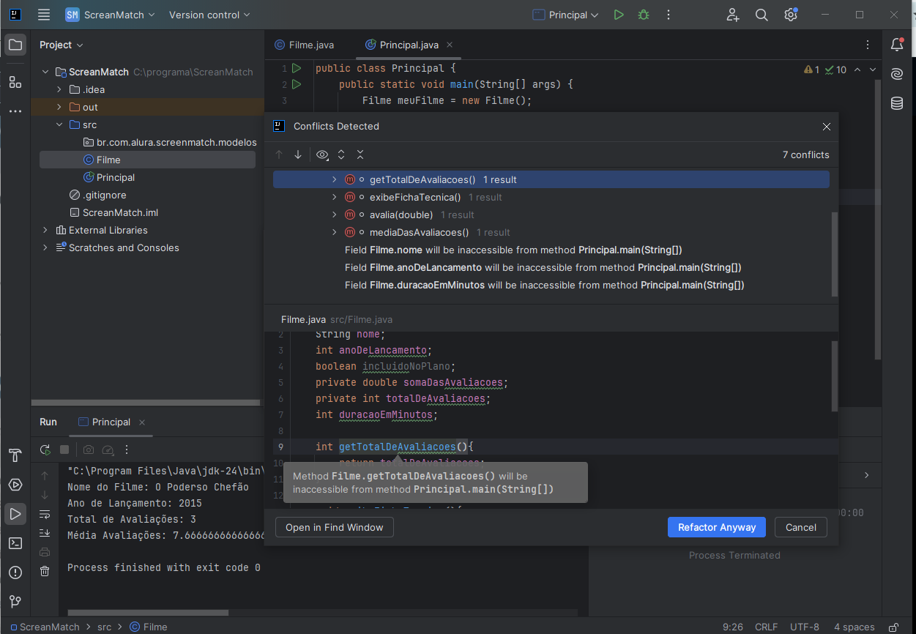
Task: Open IDE settings gear
Action: [791, 15]
